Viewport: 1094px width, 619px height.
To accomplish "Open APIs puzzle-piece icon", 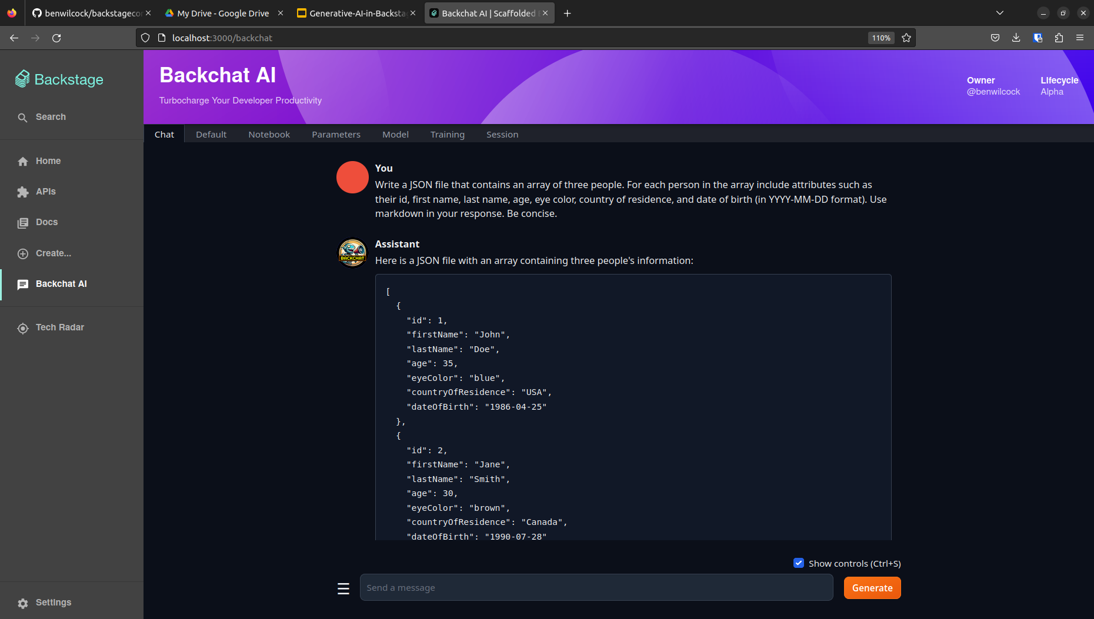I will 23,192.
